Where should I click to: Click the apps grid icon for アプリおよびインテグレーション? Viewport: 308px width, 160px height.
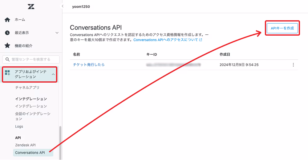[7, 73]
